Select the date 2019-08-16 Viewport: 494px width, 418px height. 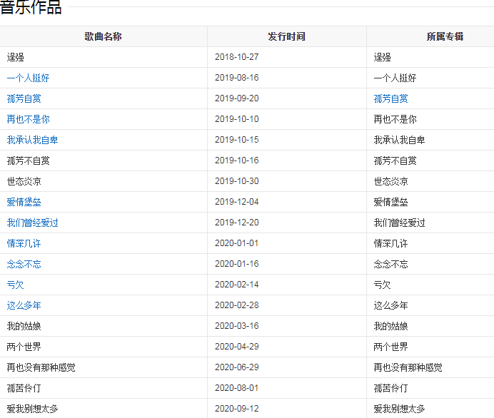coord(236,78)
